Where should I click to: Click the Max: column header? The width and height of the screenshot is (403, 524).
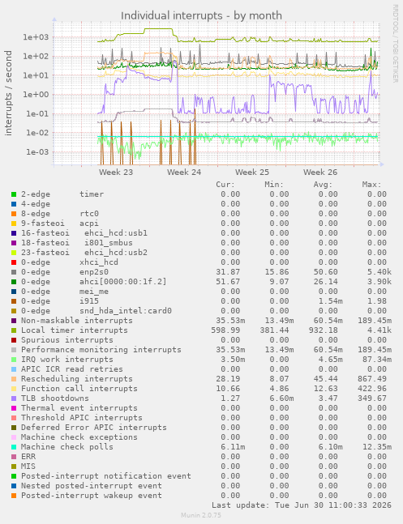[x=371, y=185]
